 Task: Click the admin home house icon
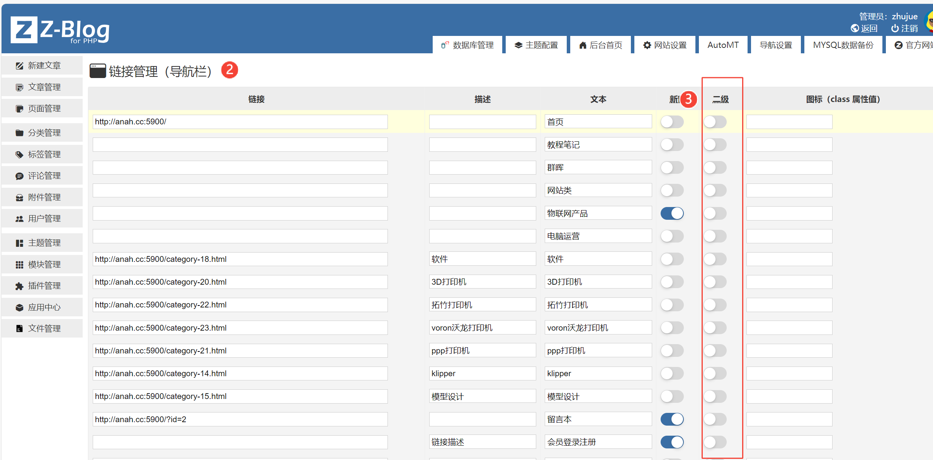[583, 45]
